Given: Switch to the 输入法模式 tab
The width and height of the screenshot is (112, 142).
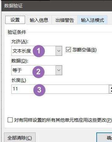Looking at the screenshot, I should tap(92, 20).
